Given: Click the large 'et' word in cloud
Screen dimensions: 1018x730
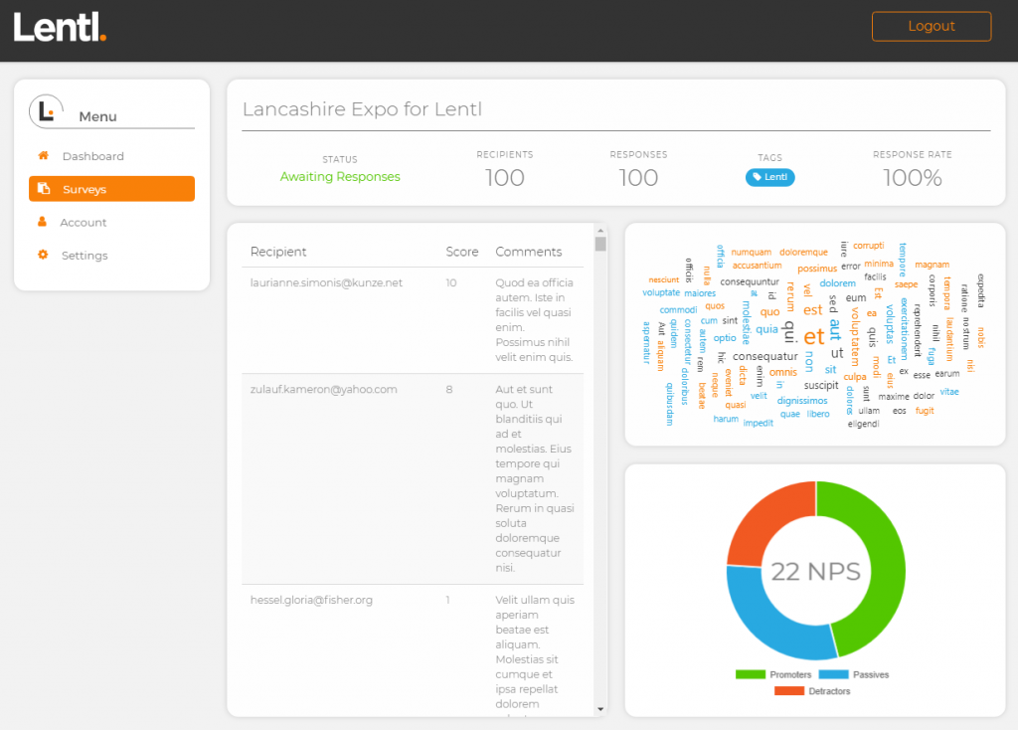Looking at the screenshot, I should coord(814,336).
